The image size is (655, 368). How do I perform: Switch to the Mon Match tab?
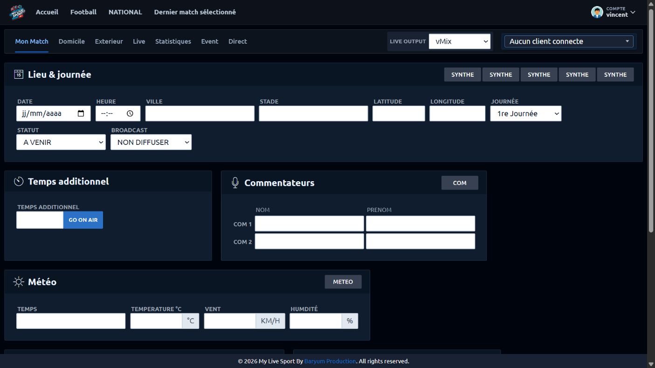click(32, 41)
